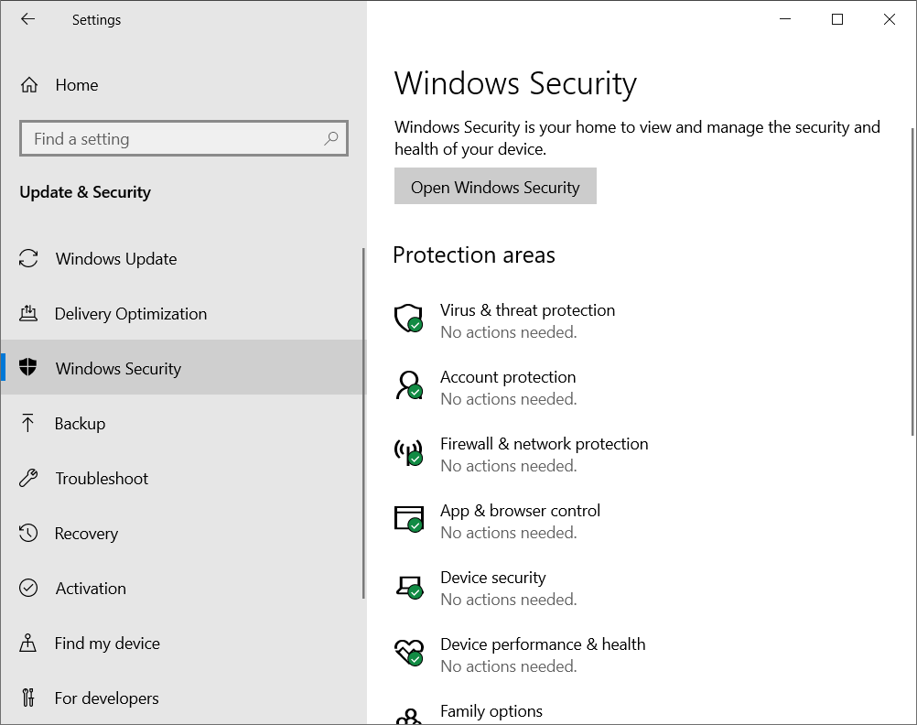
Task: Click the Windows Security shield icon in sidebar
Action: point(27,367)
